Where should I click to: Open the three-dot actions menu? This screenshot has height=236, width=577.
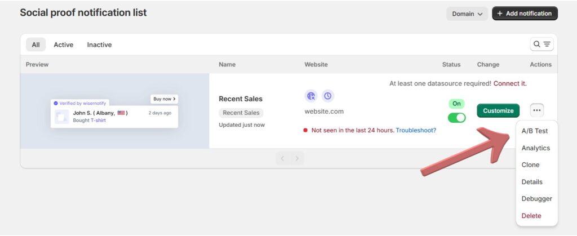(x=537, y=110)
